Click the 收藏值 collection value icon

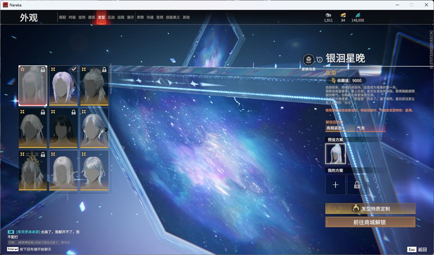click(333, 81)
